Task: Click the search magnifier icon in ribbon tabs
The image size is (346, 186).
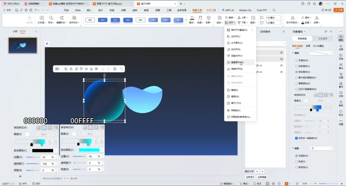Action: 274,10
